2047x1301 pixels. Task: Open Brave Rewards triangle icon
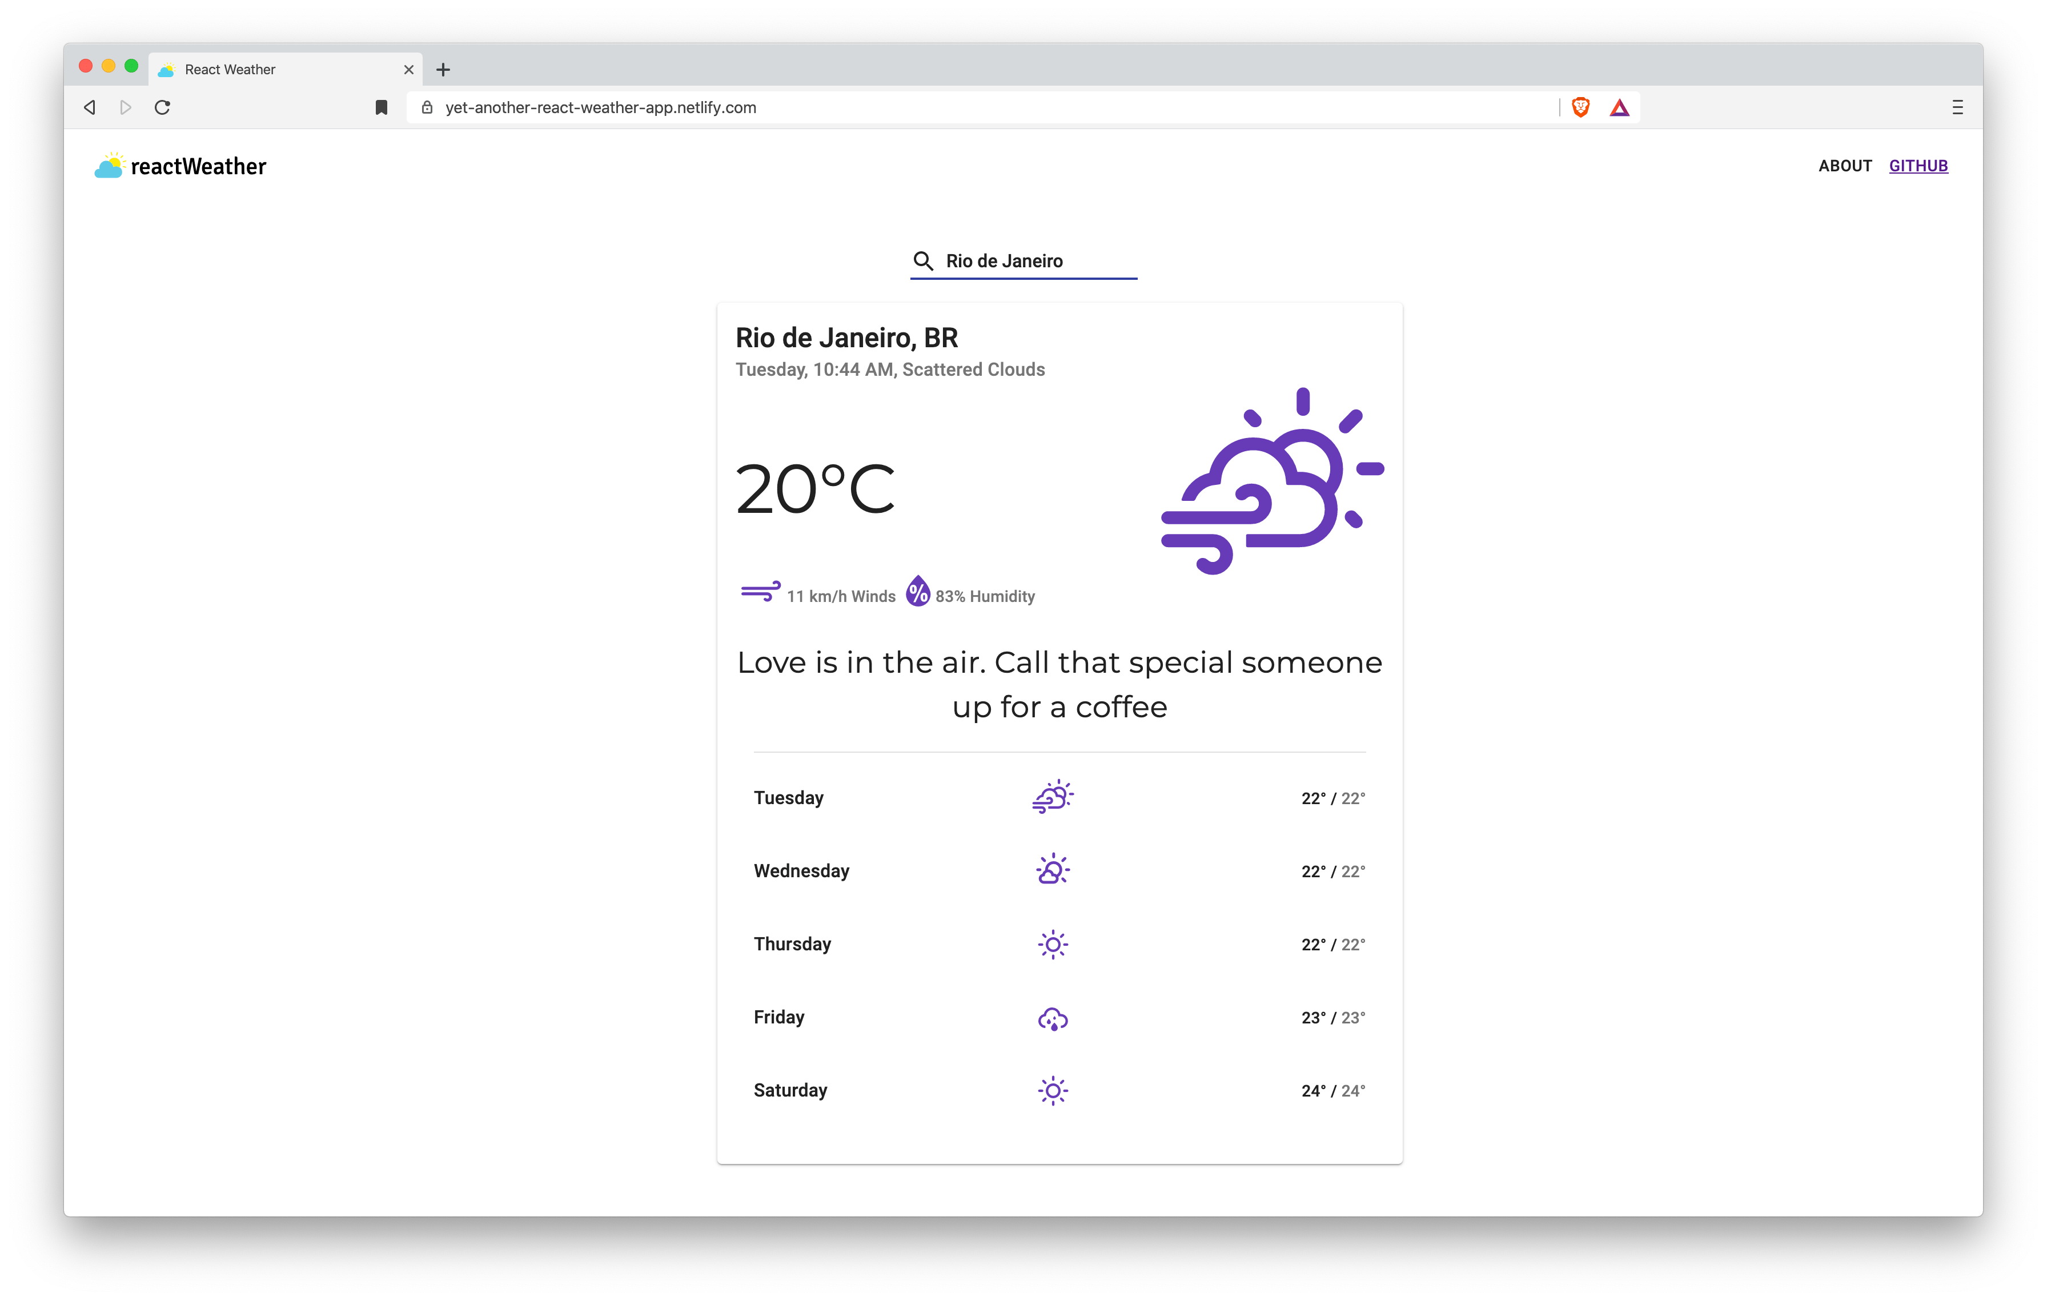coord(1619,107)
